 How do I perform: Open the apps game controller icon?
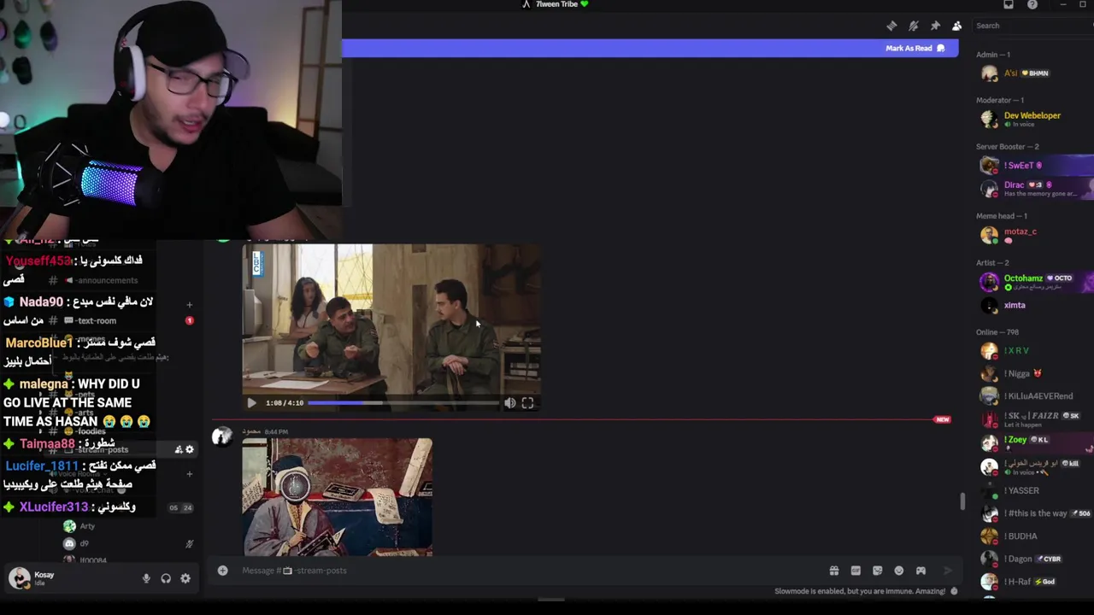click(920, 571)
